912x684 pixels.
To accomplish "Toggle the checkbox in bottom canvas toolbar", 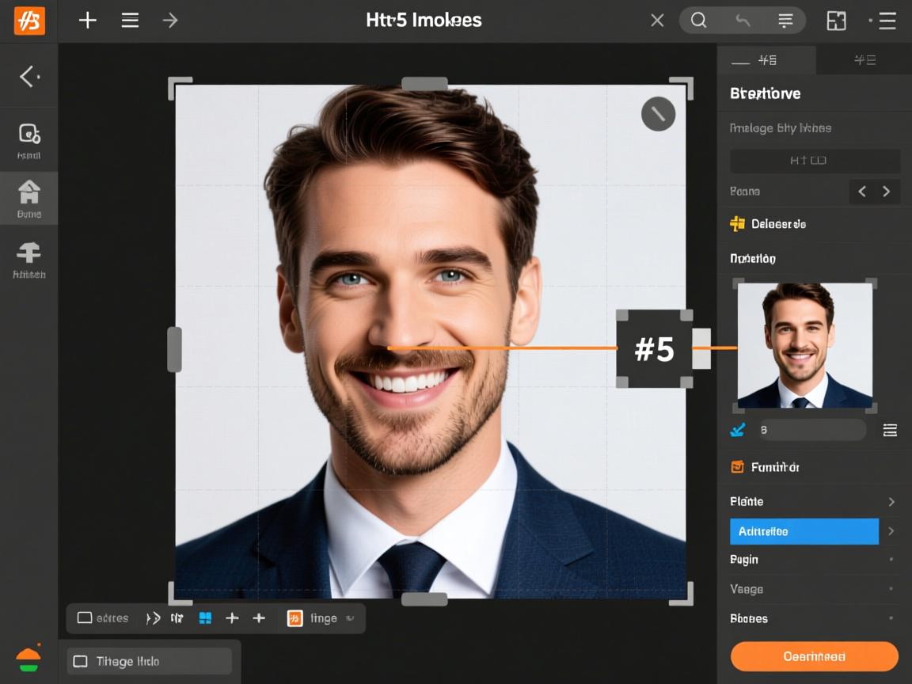I will (x=85, y=618).
